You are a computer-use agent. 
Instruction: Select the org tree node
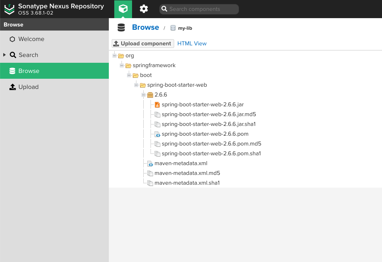[x=130, y=56]
